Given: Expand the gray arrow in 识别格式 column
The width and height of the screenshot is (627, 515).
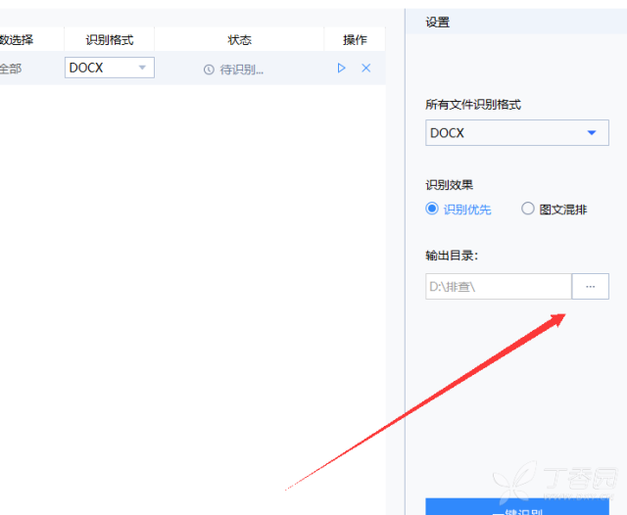Looking at the screenshot, I should tap(142, 68).
